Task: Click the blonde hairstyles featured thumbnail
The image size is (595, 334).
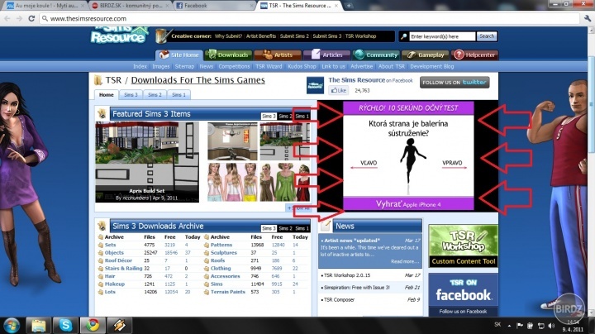Action: (x=232, y=182)
